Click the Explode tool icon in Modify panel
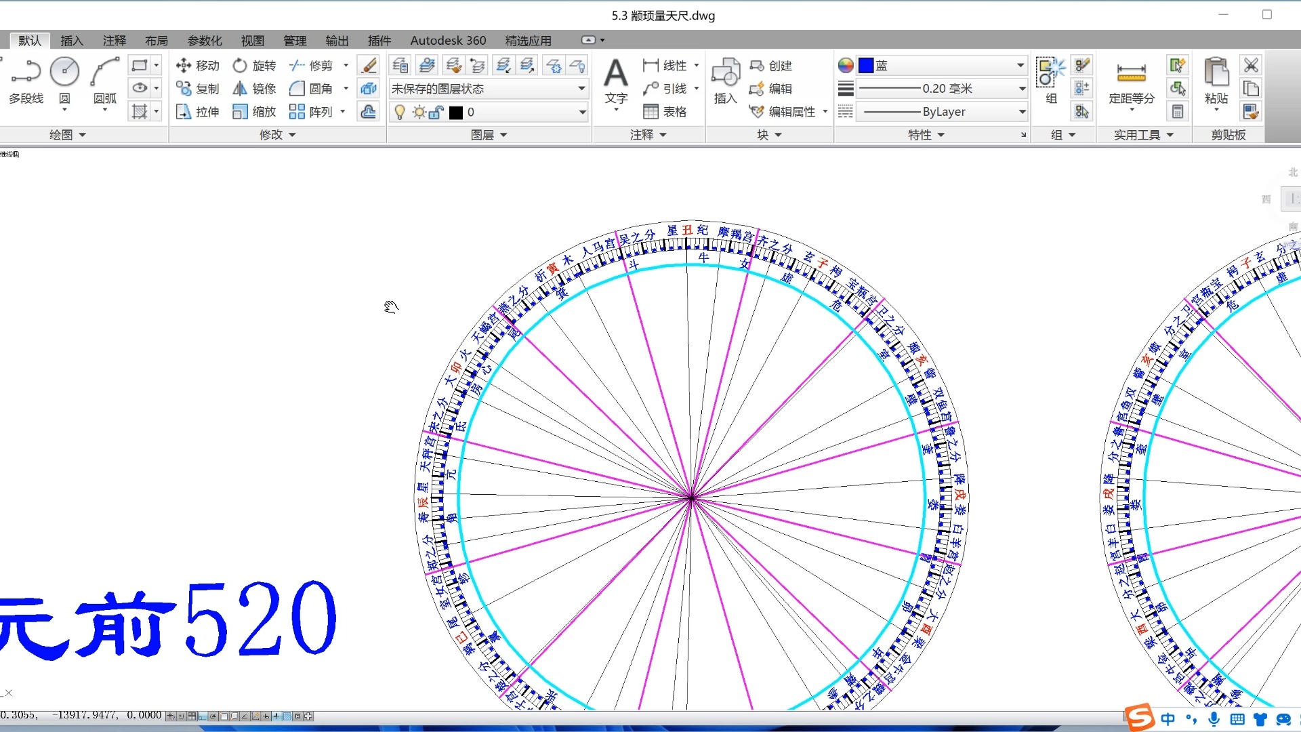Viewport: 1301px width, 732px height. [x=369, y=88]
